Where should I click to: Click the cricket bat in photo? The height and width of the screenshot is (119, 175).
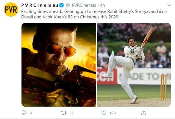(x=147, y=37)
